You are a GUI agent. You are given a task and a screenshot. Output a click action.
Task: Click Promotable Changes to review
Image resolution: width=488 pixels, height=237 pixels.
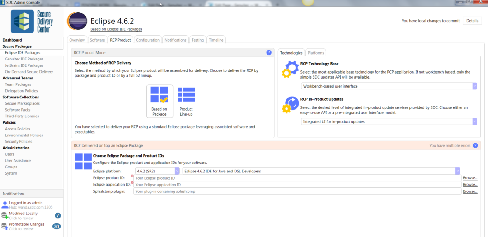pos(27,227)
